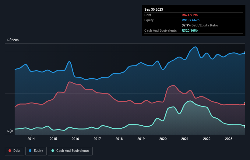The height and width of the screenshot is (160, 250).
Task: Select the teal Cash endpoint marker
Action: (x=245, y=127)
